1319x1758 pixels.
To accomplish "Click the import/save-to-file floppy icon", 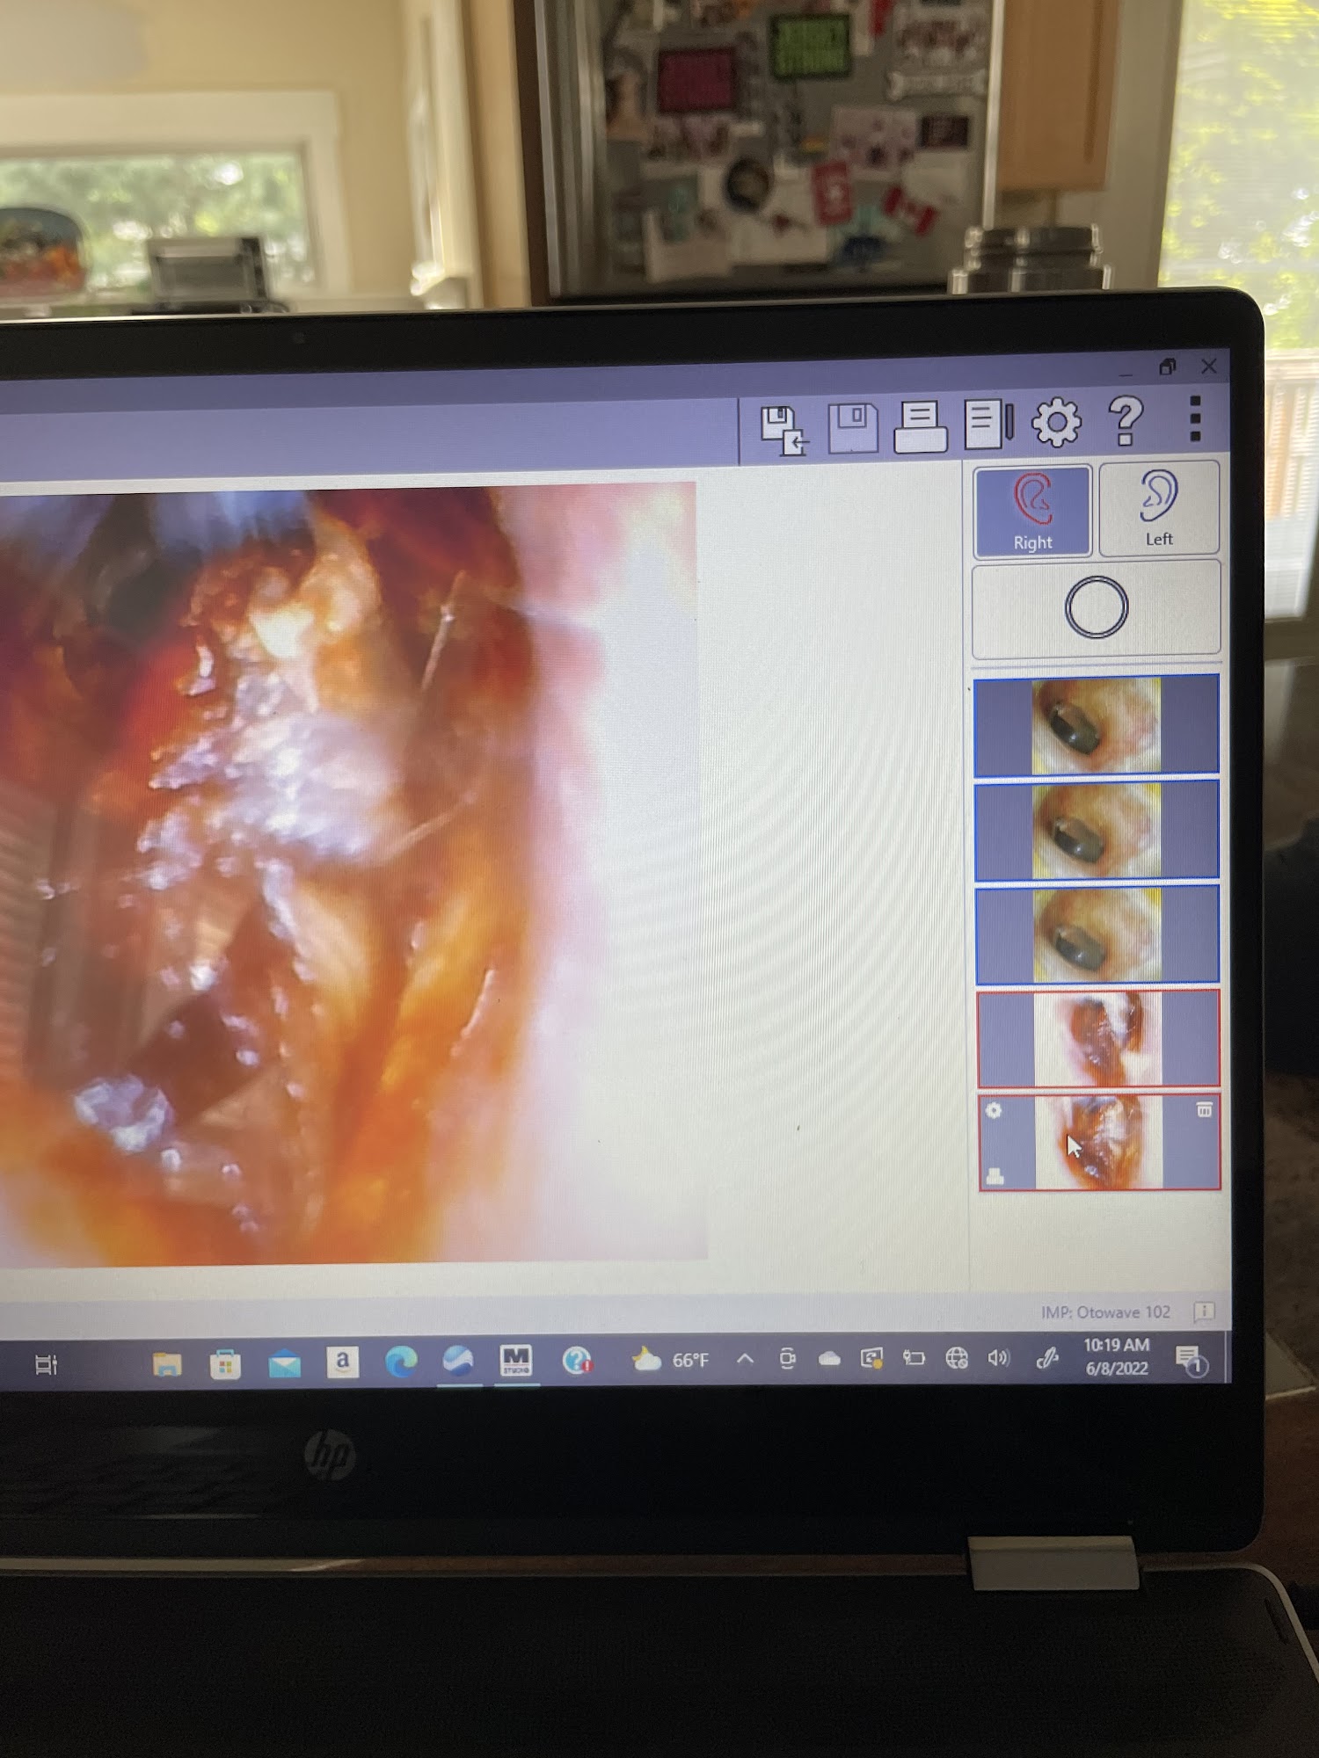I will pyautogui.click(x=784, y=429).
